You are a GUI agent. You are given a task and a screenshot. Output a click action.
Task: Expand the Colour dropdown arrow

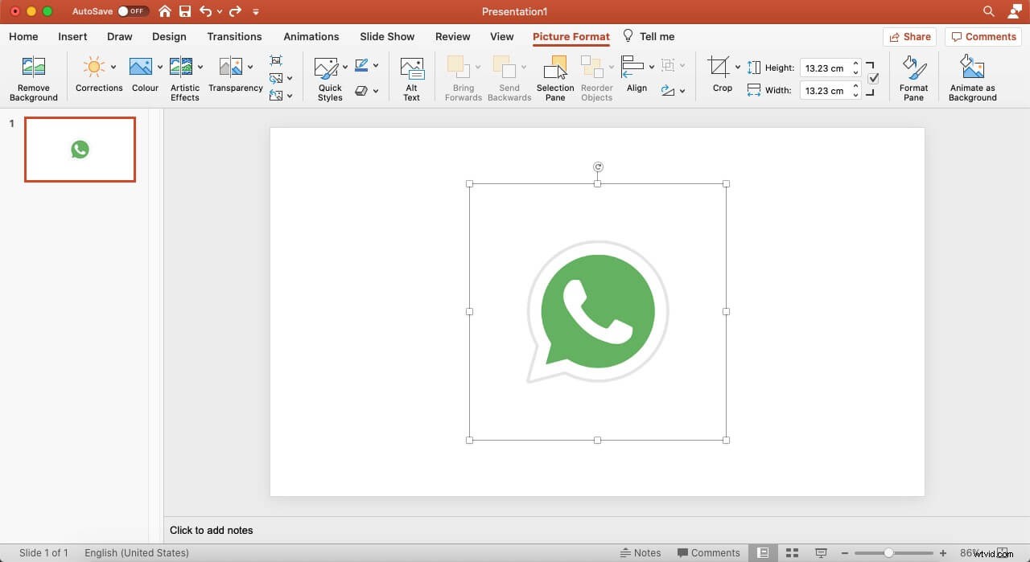click(160, 67)
